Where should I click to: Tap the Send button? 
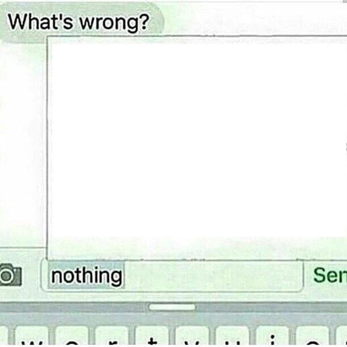(x=330, y=275)
